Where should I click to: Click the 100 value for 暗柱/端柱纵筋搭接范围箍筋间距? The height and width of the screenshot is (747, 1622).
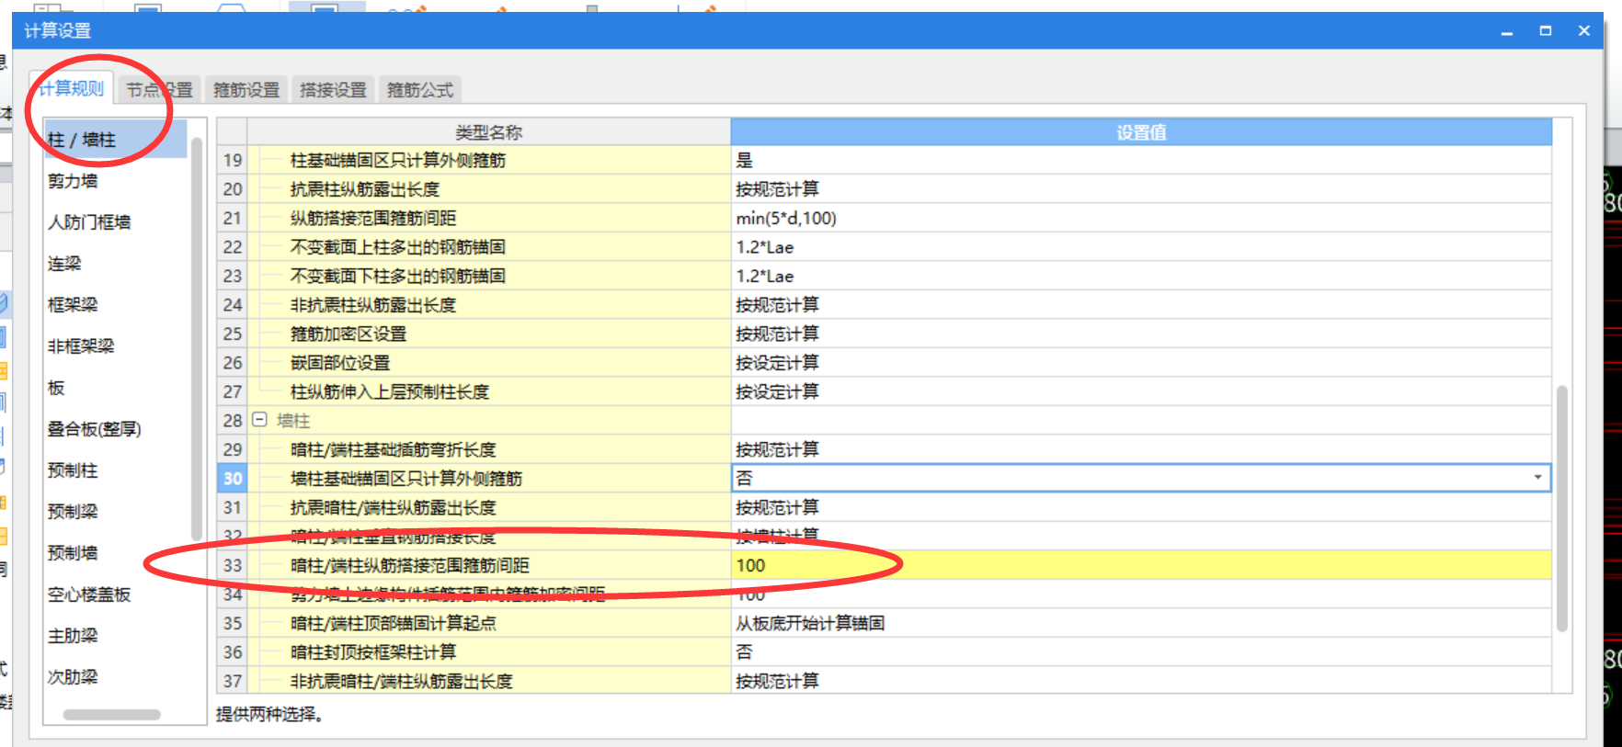click(x=1141, y=565)
